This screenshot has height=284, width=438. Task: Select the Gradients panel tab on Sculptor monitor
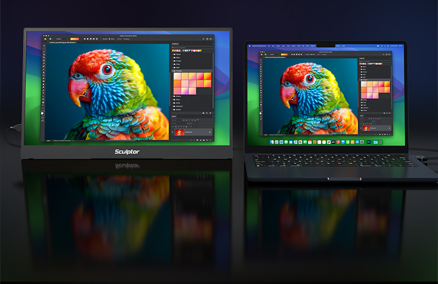(x=176, y=43)
